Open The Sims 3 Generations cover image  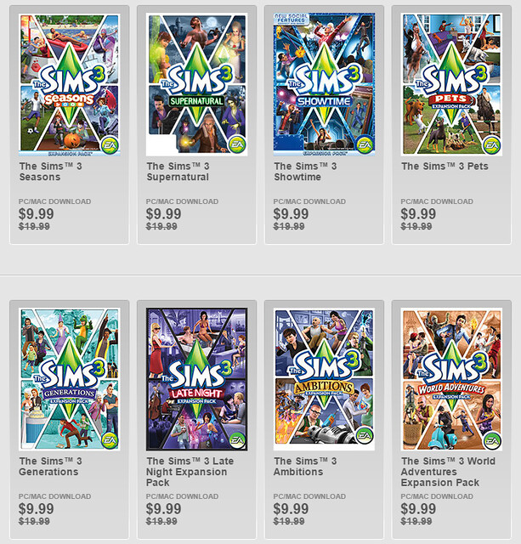pyautogui.click(x=70, y=379)
